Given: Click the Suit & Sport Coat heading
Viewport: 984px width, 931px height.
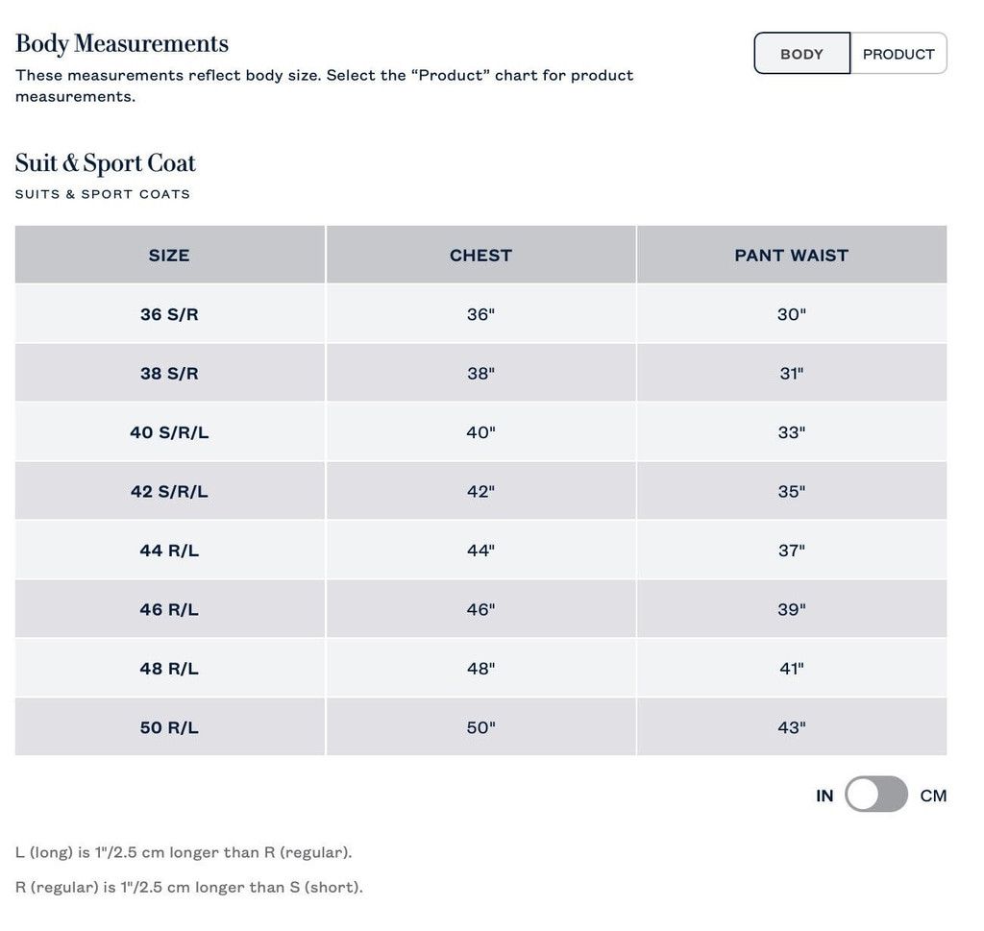Looking at the screenshot, I should click(x=106, y=163).
